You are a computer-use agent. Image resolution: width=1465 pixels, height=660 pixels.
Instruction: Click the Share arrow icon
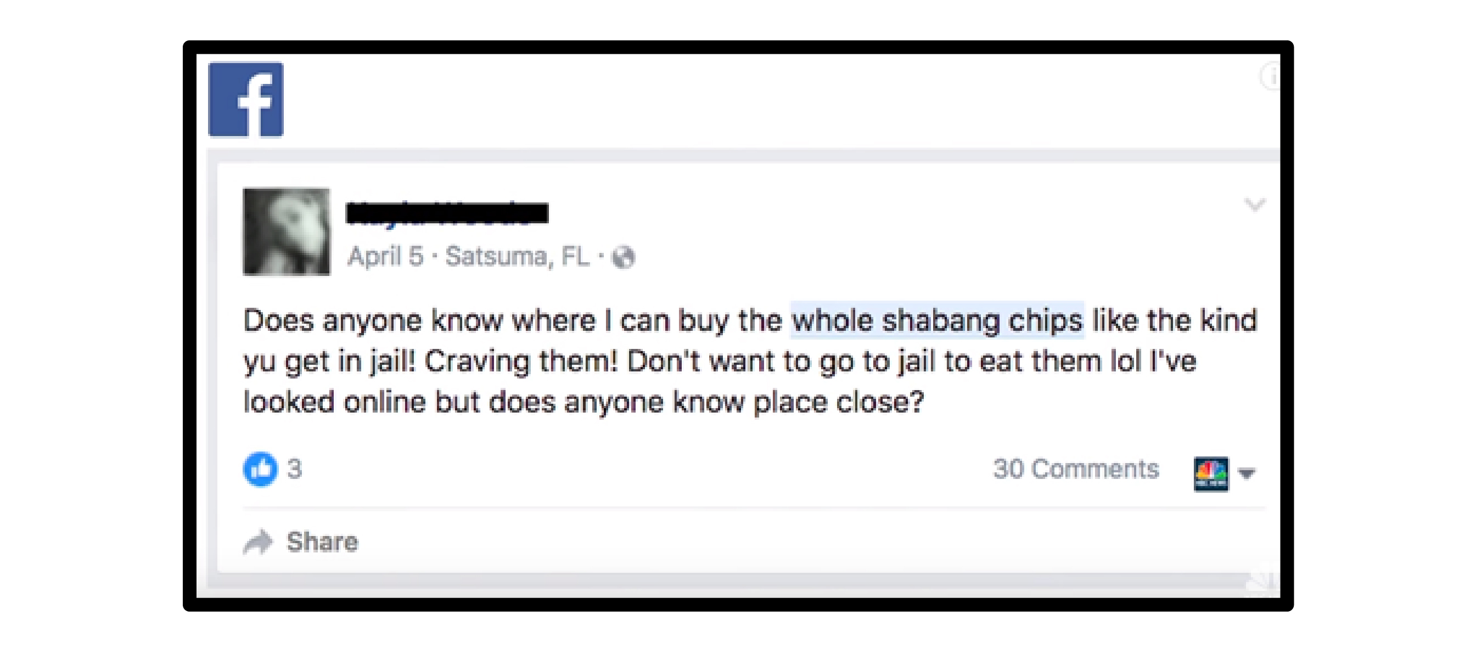click(x=257, y=541)
